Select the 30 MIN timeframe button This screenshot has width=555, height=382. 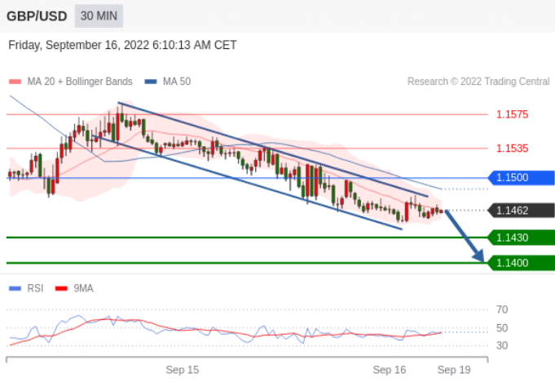click(99, 16)
